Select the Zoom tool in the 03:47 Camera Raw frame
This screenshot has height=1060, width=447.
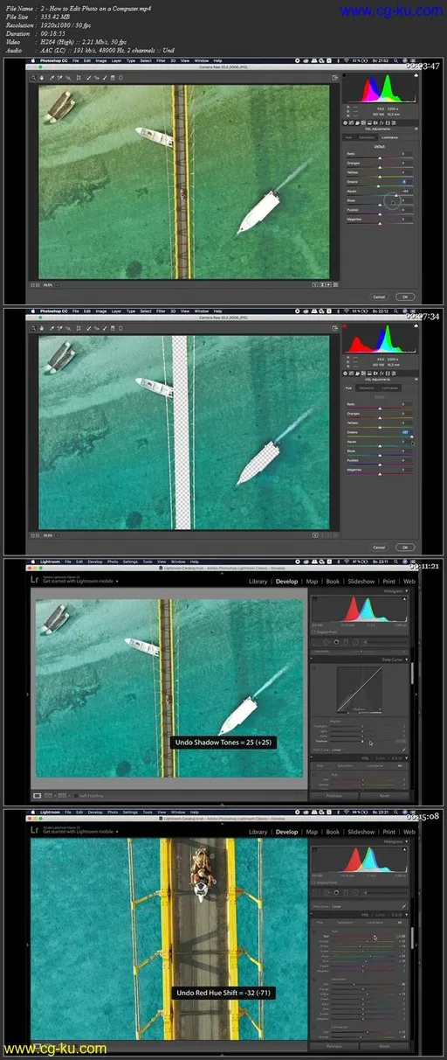click(x=34, y=77)
